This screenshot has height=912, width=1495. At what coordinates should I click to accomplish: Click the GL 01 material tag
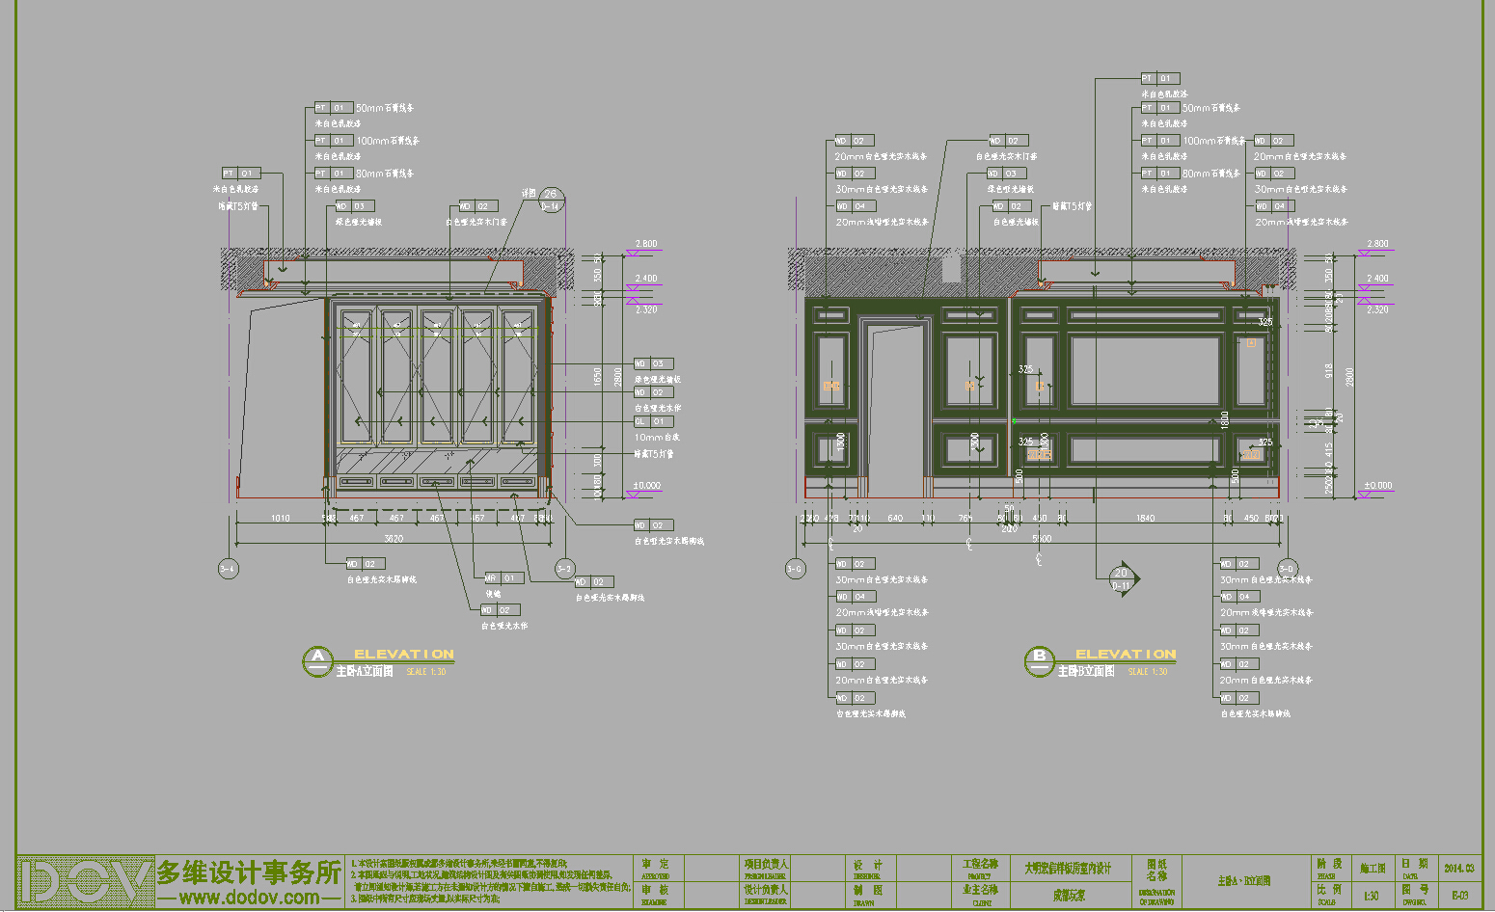click(653, 421)
